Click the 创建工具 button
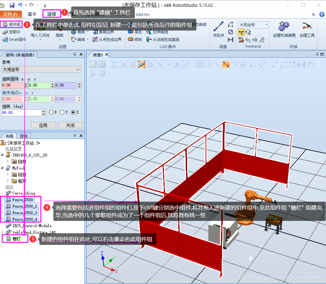326x284 pixels. pos(307,29)
